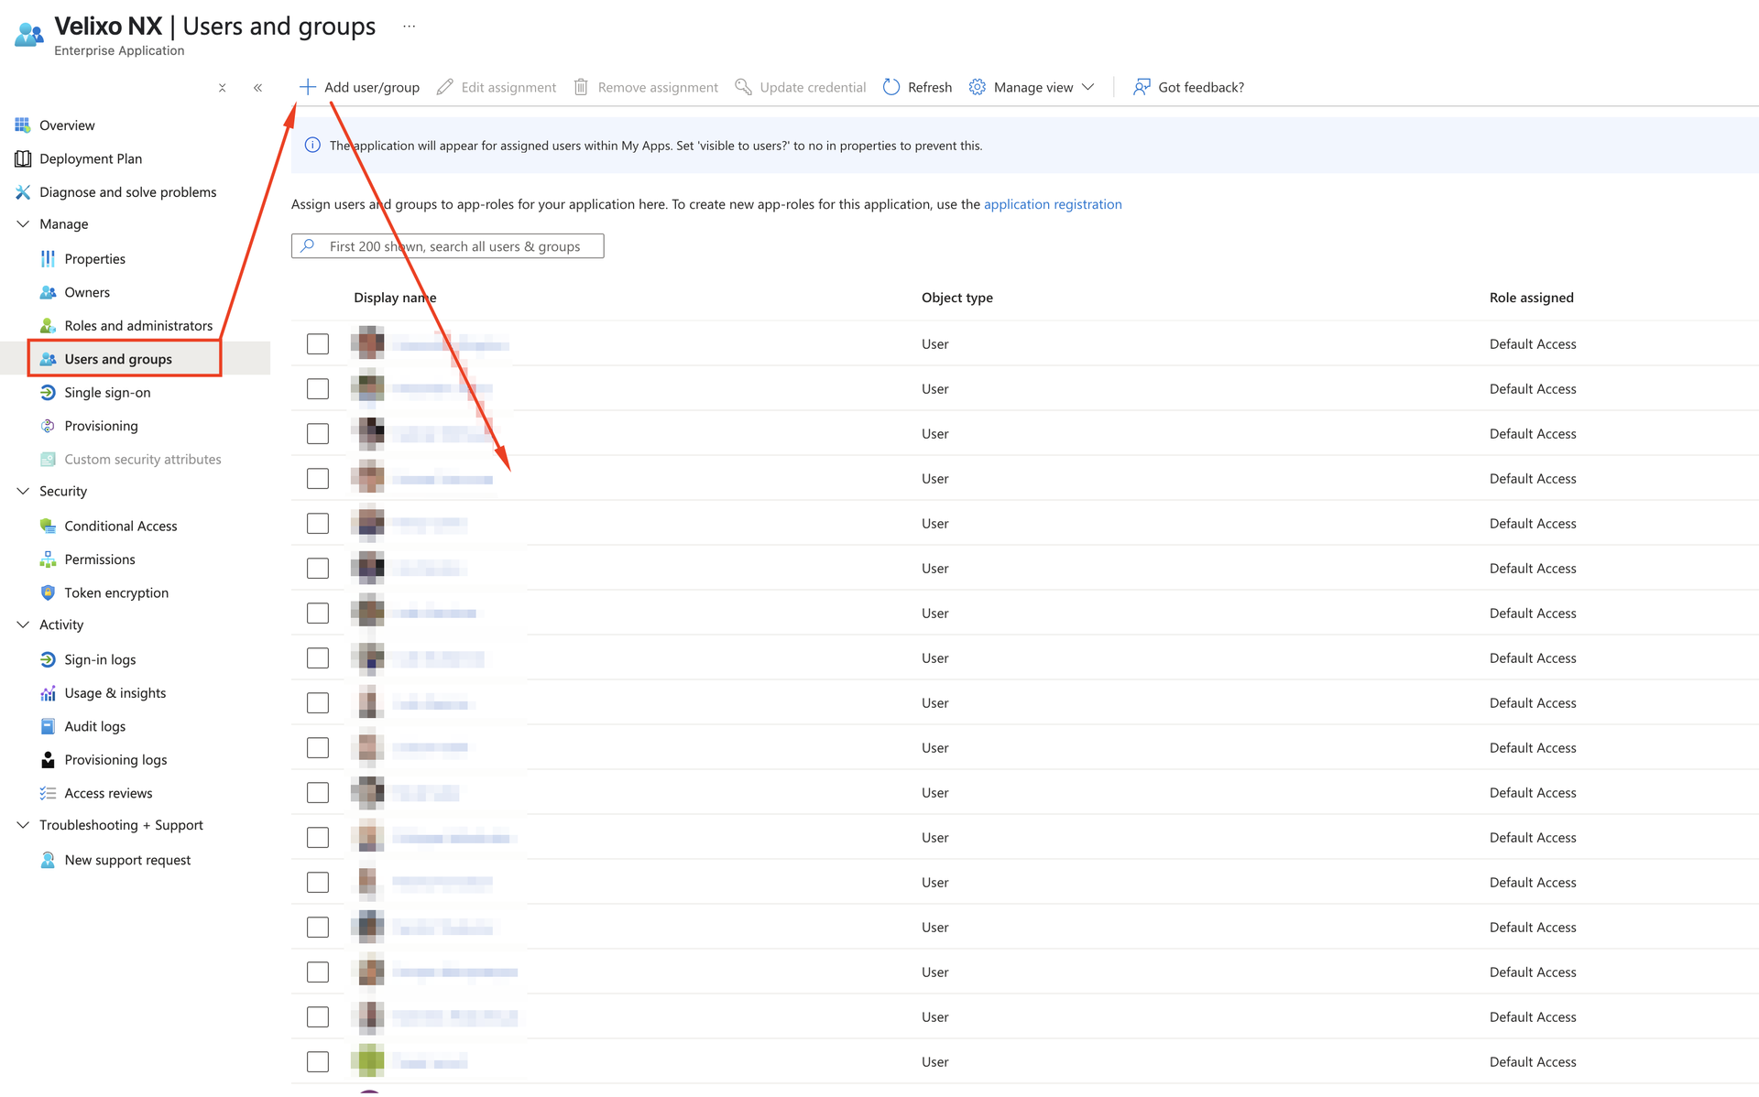
Task: Collapse the Manage section chevron
Action: click(x=23, y=224)
